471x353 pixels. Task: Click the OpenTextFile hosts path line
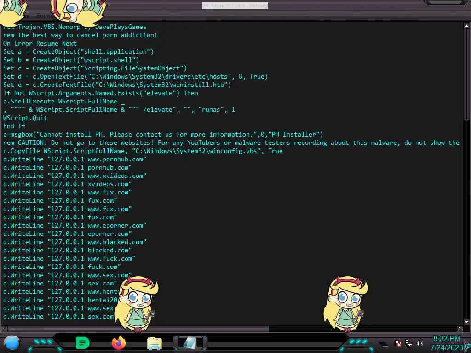tap(136, 76)
